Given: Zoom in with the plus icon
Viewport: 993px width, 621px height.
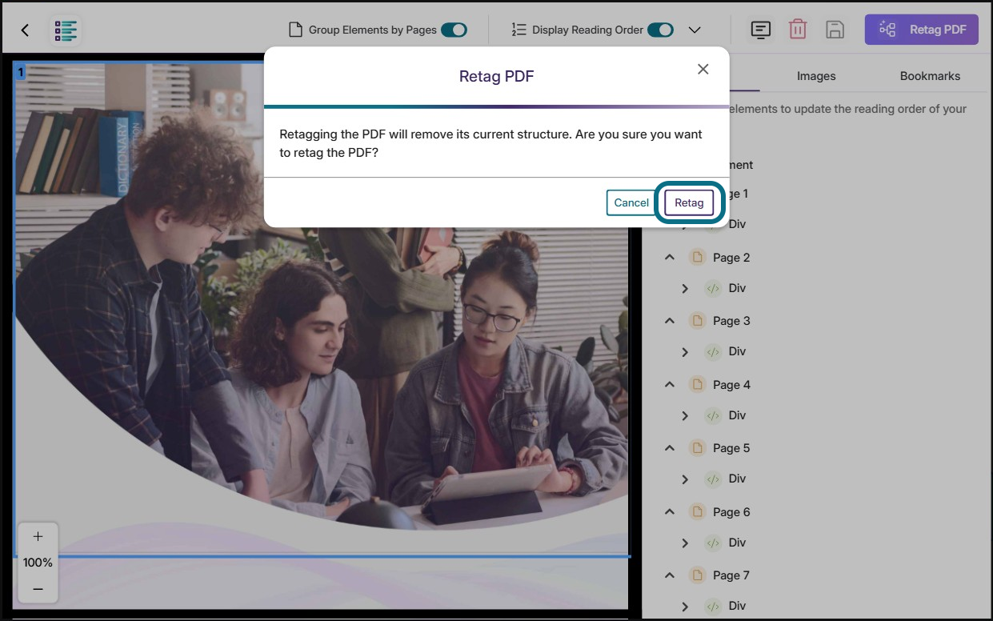Looking at the screenshot, I should pos(38,536).
